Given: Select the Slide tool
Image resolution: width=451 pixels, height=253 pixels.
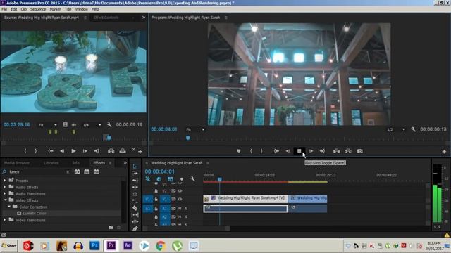Looking at the screenshot, I should 135,222.
